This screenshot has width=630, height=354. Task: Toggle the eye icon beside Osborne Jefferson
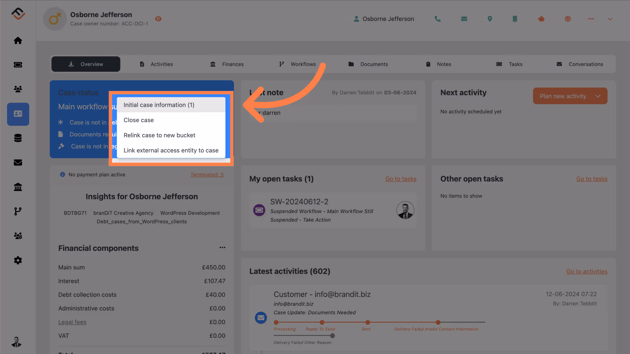pyautogui.click(x=158, y=19)
